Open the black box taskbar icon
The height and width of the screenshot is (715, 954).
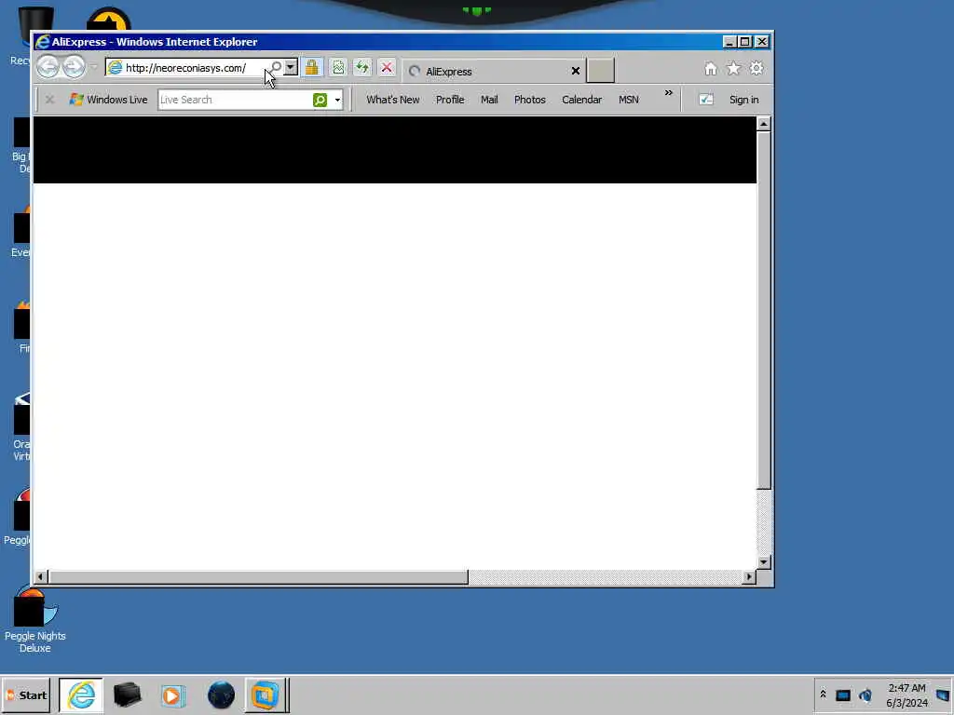pos(127,695)
